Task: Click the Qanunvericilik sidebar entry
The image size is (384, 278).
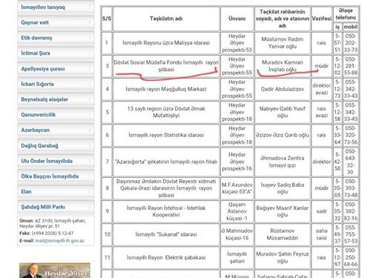Action: pyautogui.click(x=56, y=115)
